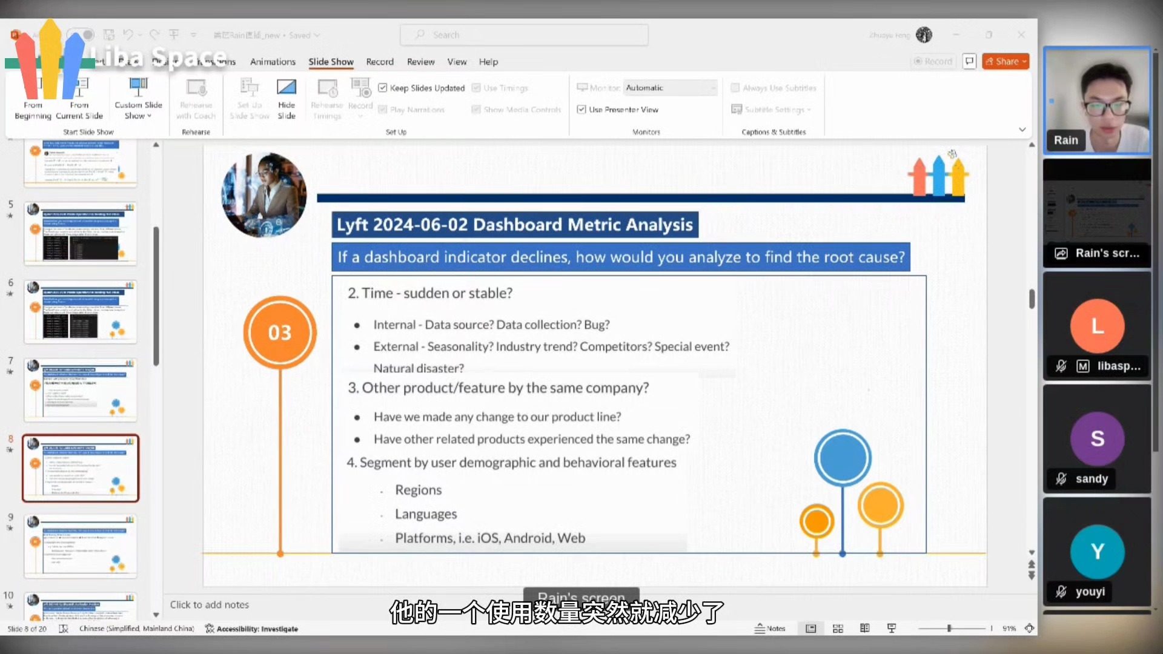Click the orange Share button
The image size is (1163, 654).
tap(1006, 61)
